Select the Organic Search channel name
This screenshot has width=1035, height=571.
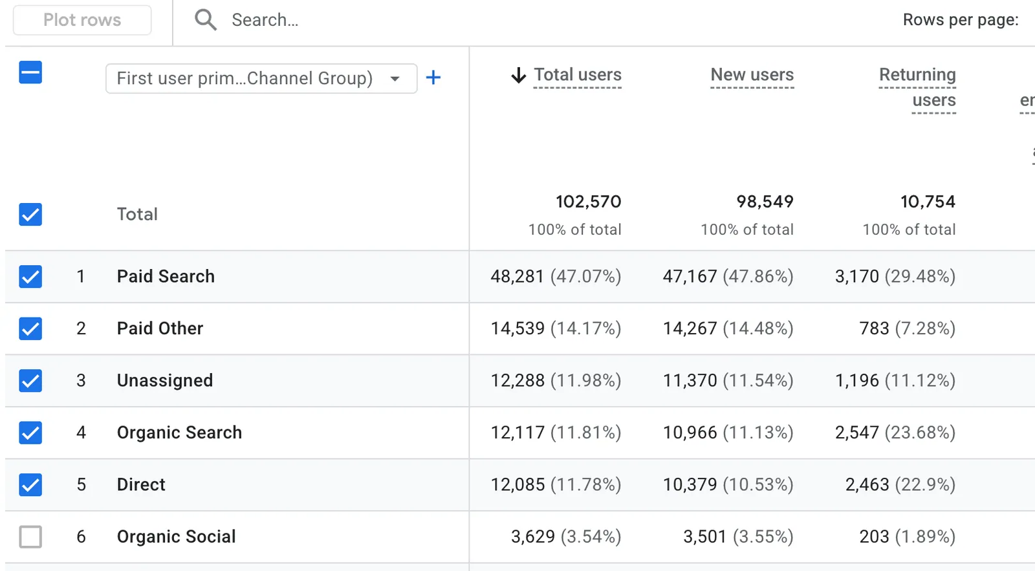[179, 433]
